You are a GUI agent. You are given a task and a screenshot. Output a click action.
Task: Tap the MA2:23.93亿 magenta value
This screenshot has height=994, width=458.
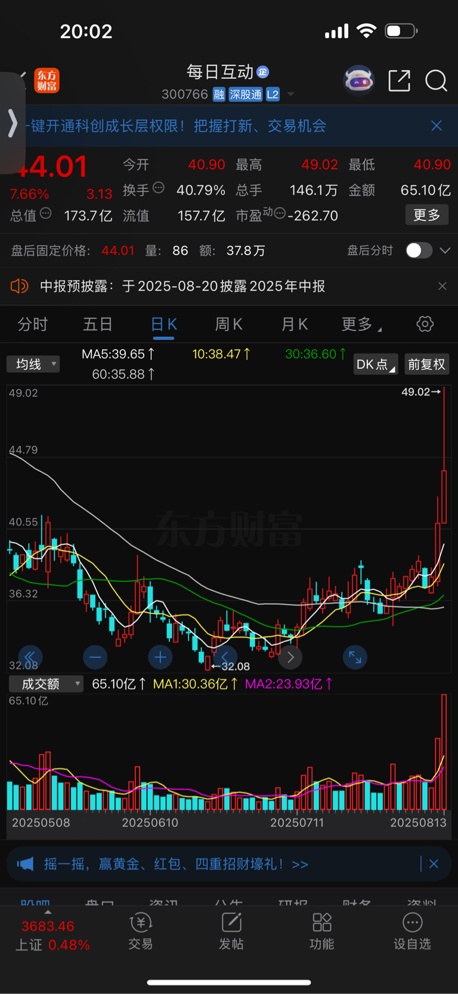point(289,684)
